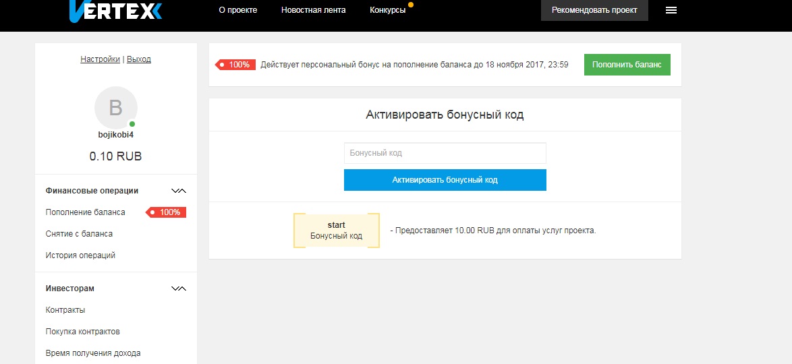The height and width of the screenshot is (364, 792).
Task: Open the hamburger menu icon
Action: (671, 10)
